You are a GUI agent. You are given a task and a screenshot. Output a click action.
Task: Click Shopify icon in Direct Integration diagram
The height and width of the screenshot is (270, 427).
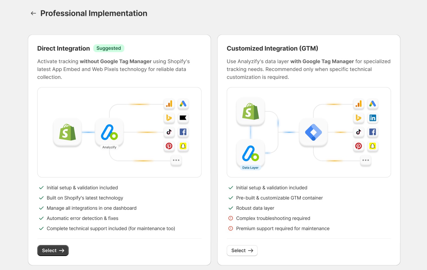click(67, 132)
